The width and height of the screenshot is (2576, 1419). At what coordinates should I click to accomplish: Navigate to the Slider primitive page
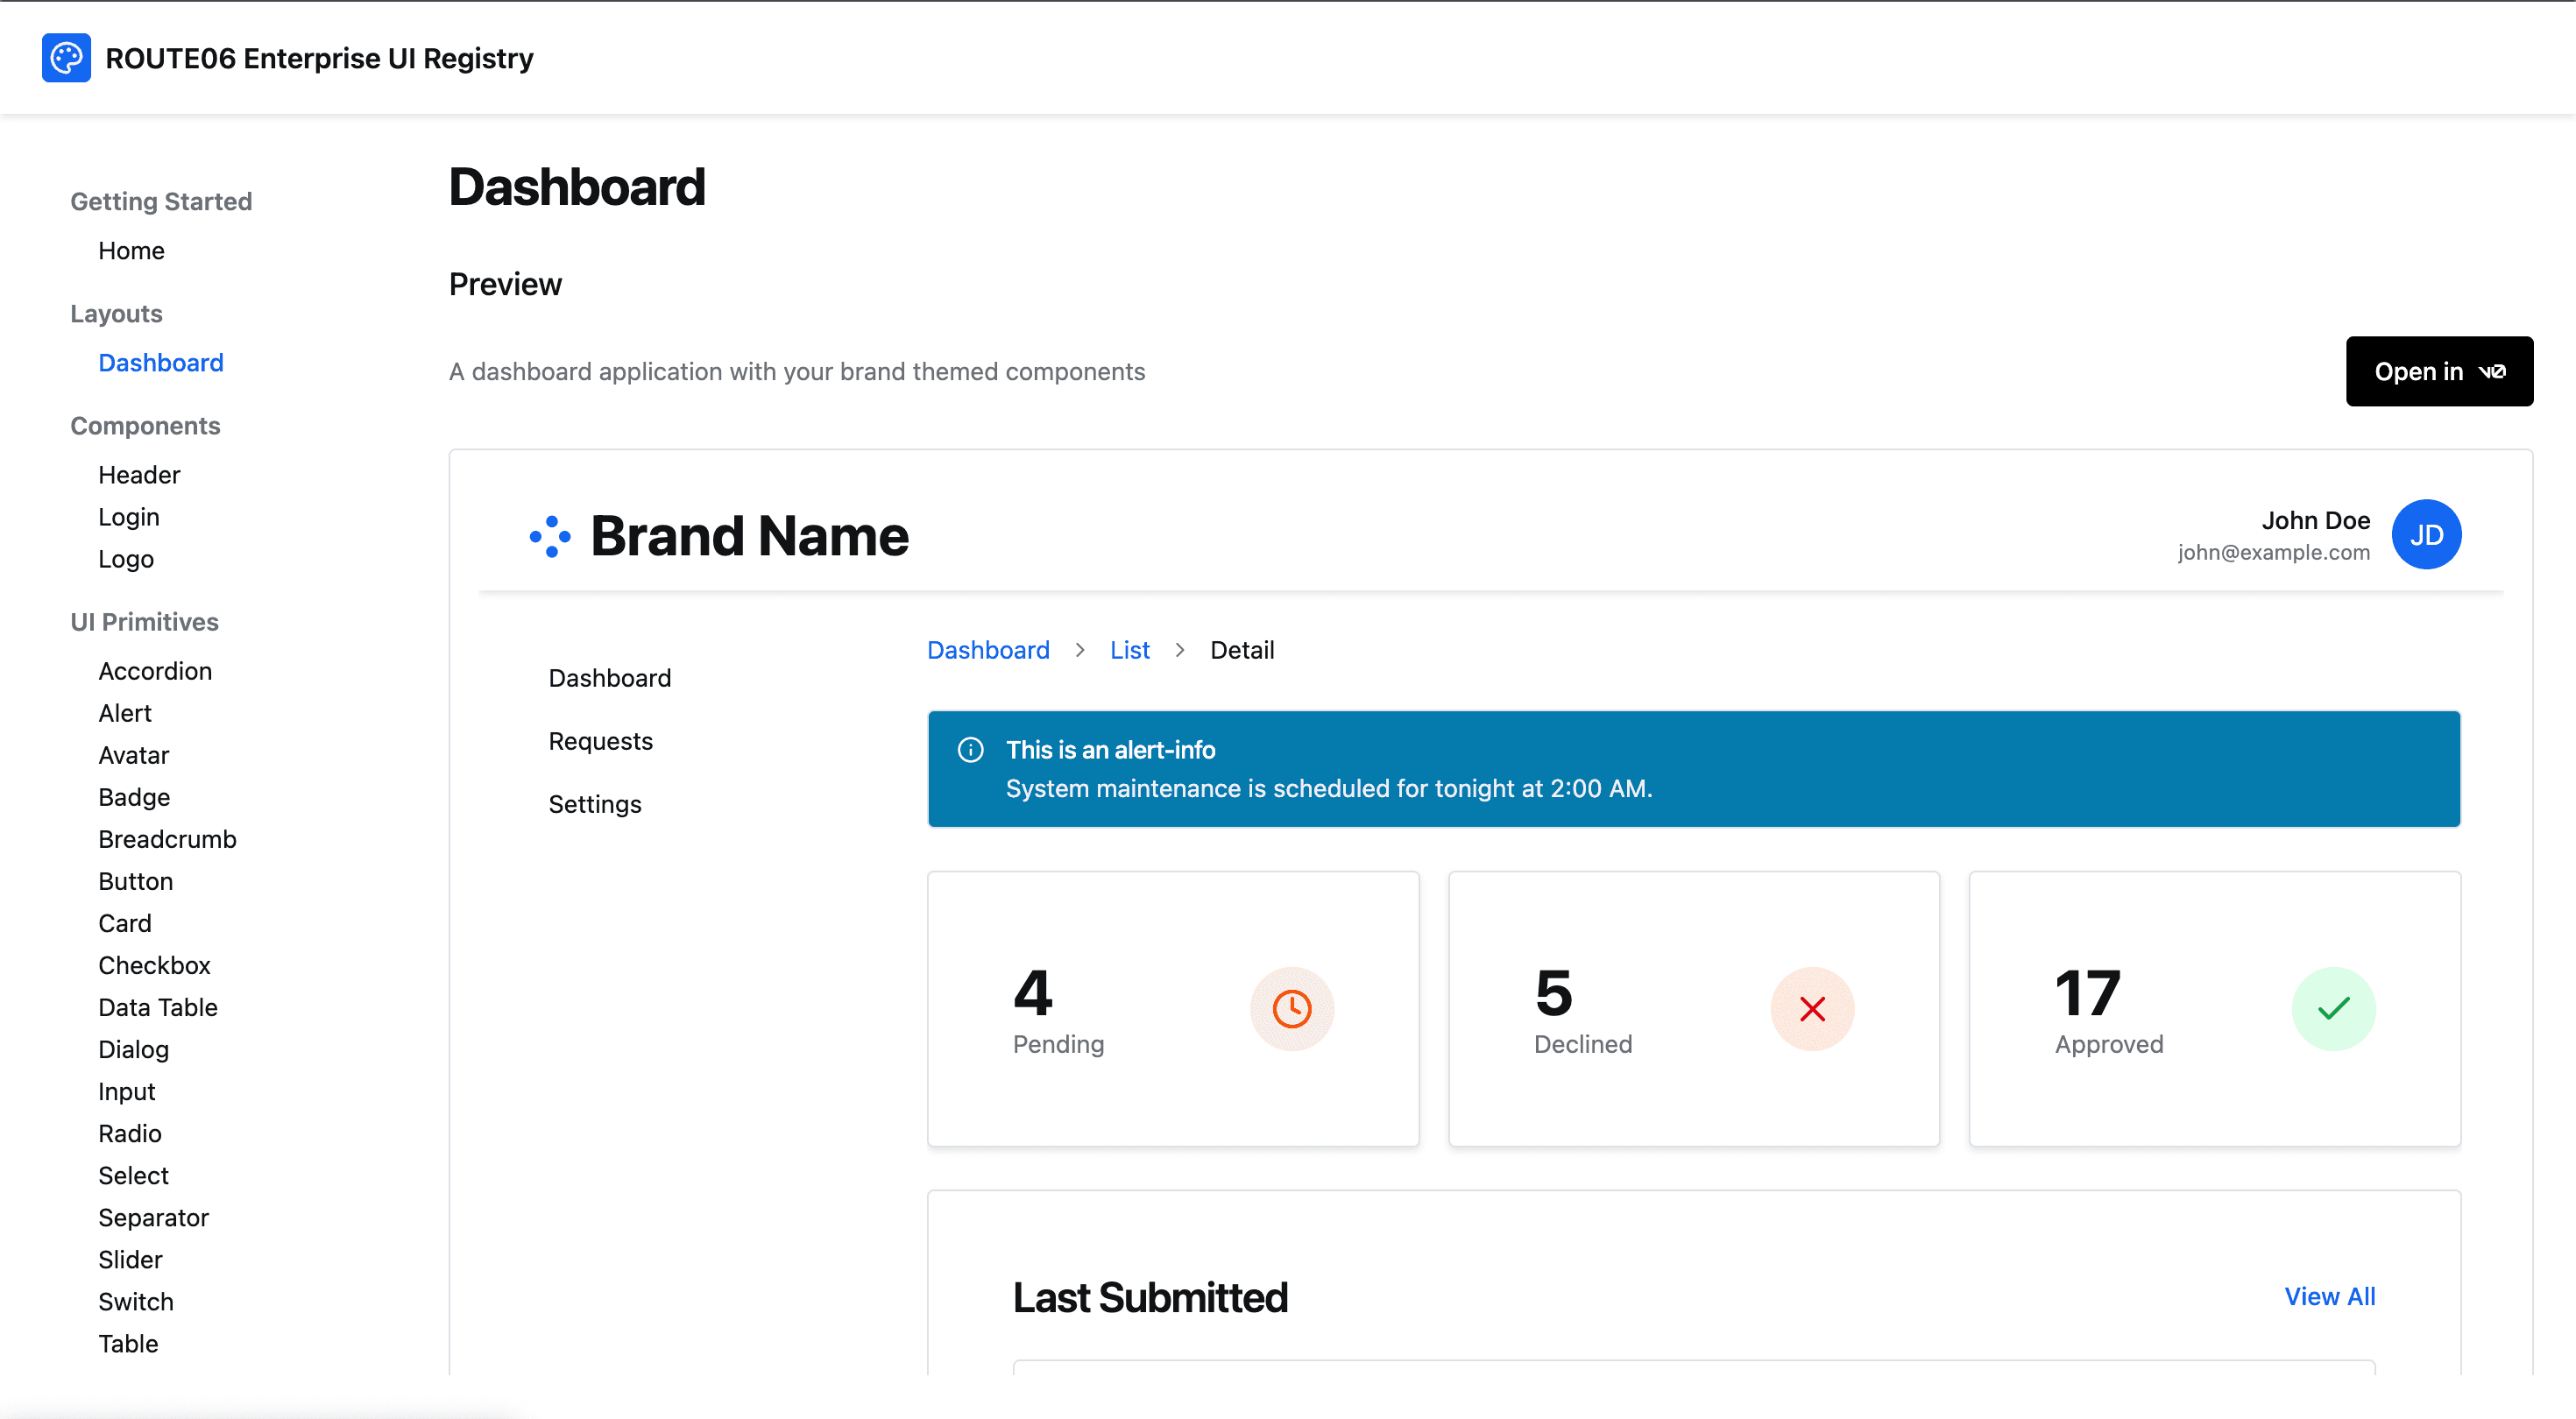(x=130, y=1260)
